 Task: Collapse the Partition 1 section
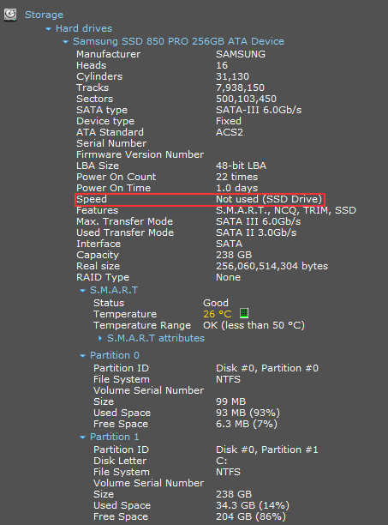82,437
